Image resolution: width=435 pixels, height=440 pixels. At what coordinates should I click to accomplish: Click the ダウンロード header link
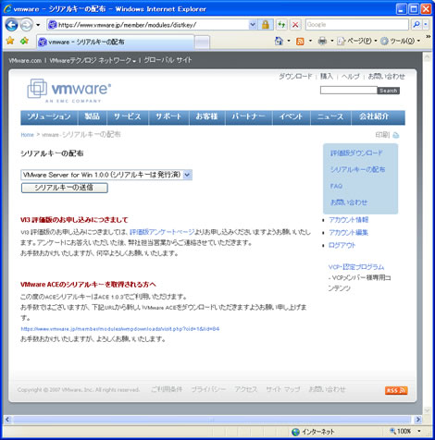tap(295, 76)
